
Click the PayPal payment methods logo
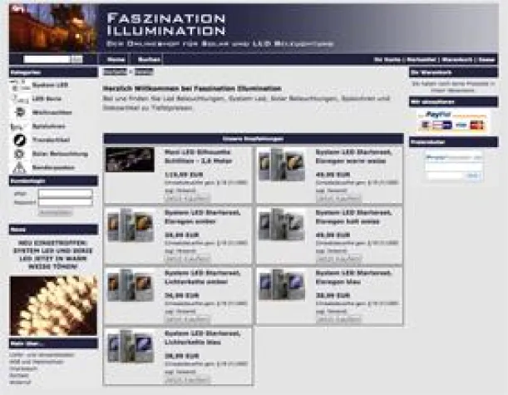tap(453, 121)
